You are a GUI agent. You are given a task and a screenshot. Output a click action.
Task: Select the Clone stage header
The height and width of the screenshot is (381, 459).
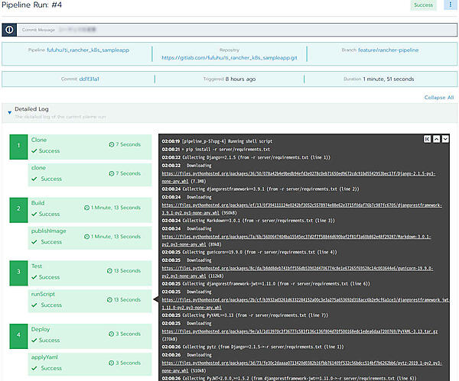pos(39,140)
